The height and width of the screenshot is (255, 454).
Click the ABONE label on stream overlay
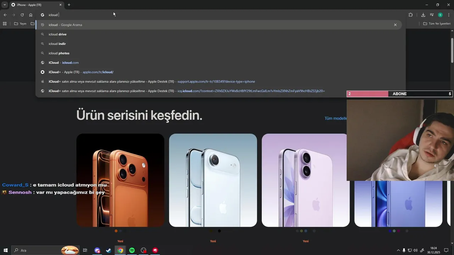(400, 94)
